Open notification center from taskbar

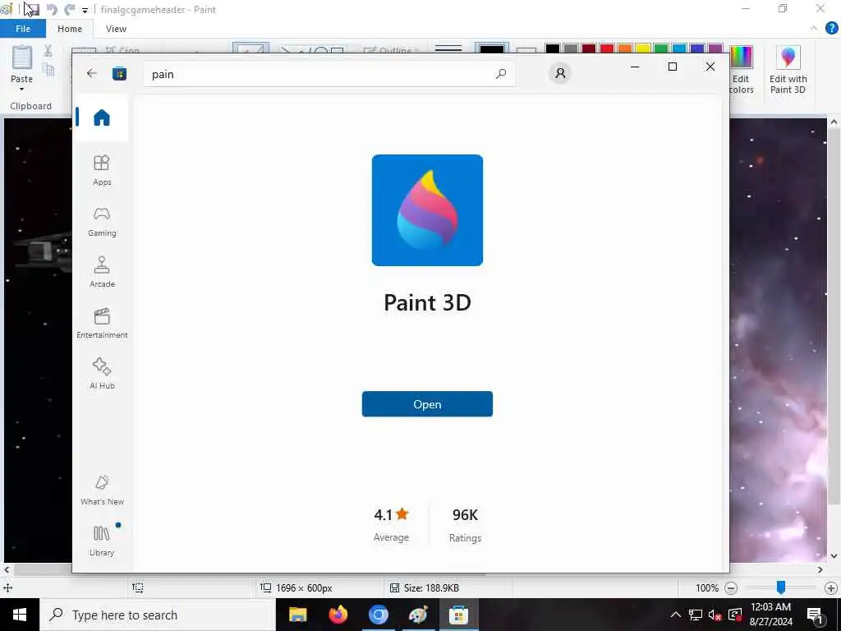point(816,615)
